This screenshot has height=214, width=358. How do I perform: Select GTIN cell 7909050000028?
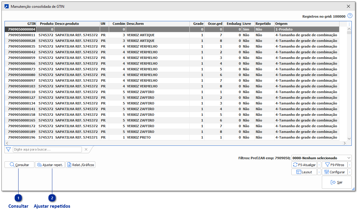click(x=21, y=41)
